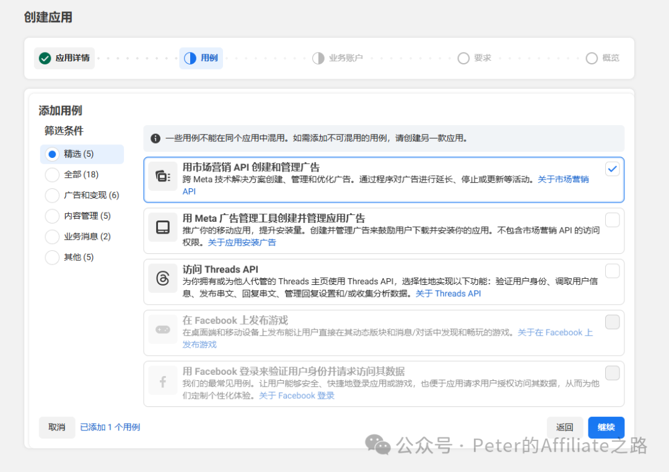Enable the 访问 Threads API checkbox
The image size is (669, 472).
click(612, 271)
